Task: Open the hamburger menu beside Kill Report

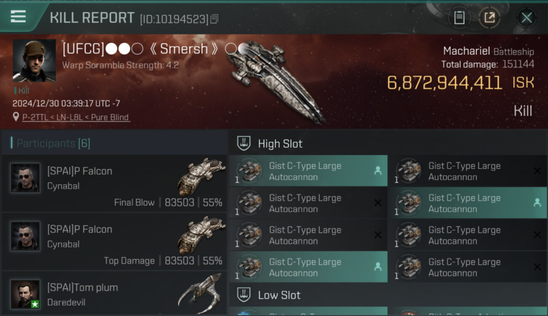Action: coord(18,17)
